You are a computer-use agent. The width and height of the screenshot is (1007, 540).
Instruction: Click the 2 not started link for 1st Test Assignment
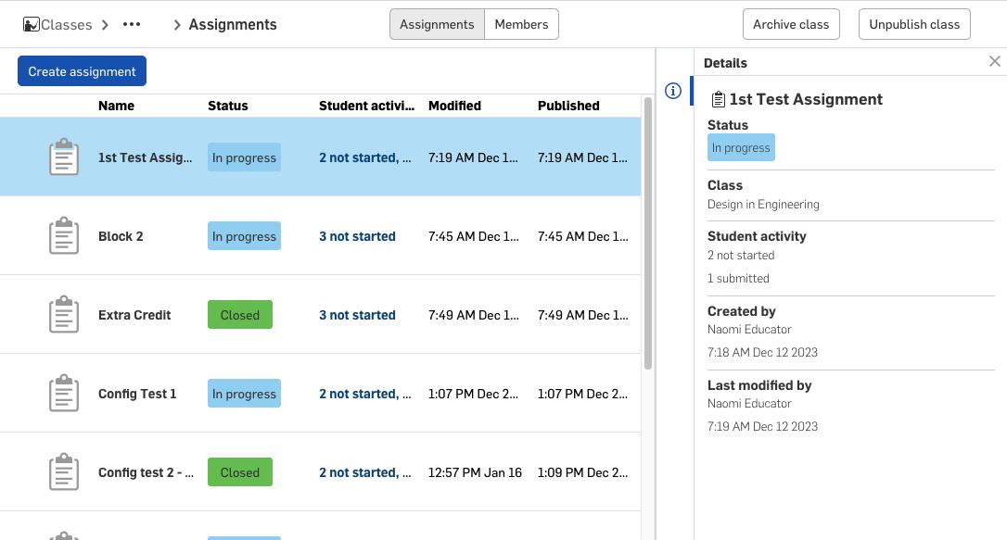(364, 157)
